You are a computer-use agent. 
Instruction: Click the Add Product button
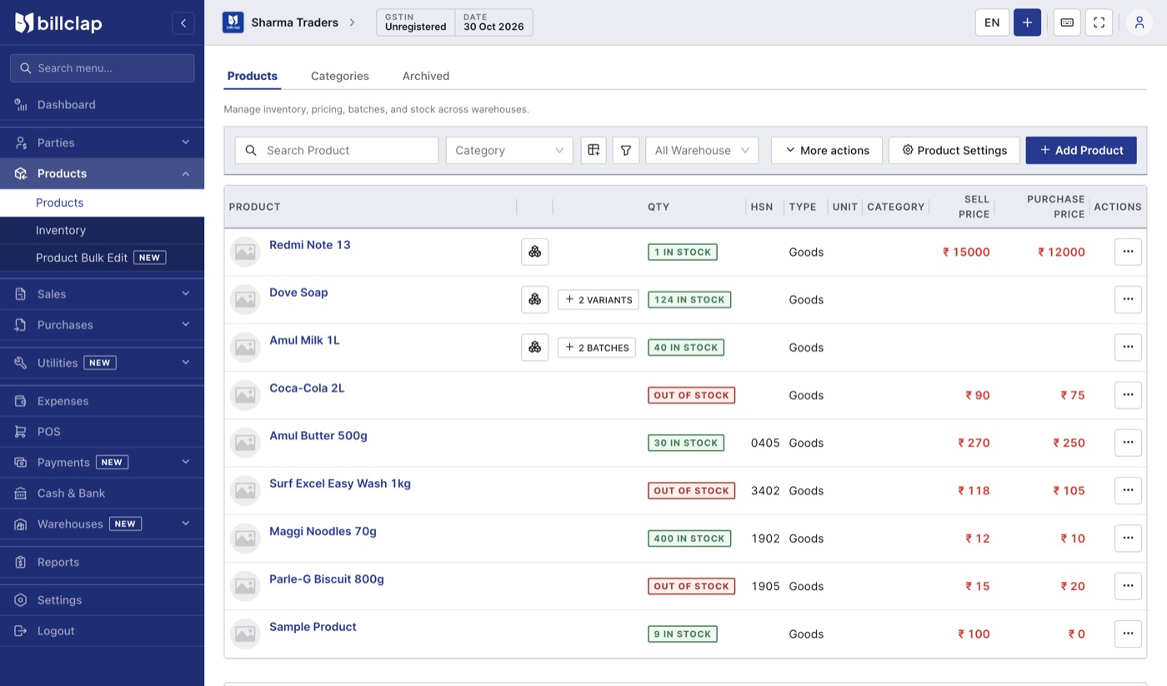(1081, 150)
